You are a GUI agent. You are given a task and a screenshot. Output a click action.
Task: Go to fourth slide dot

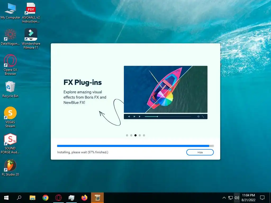pos(140,135)
